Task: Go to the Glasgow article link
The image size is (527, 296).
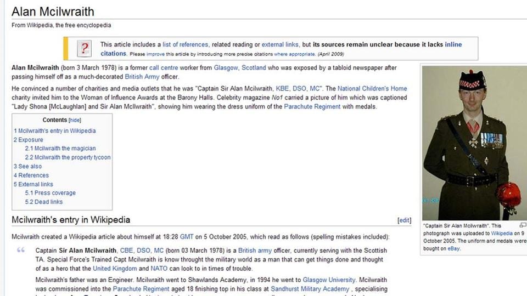Action: 226,68
